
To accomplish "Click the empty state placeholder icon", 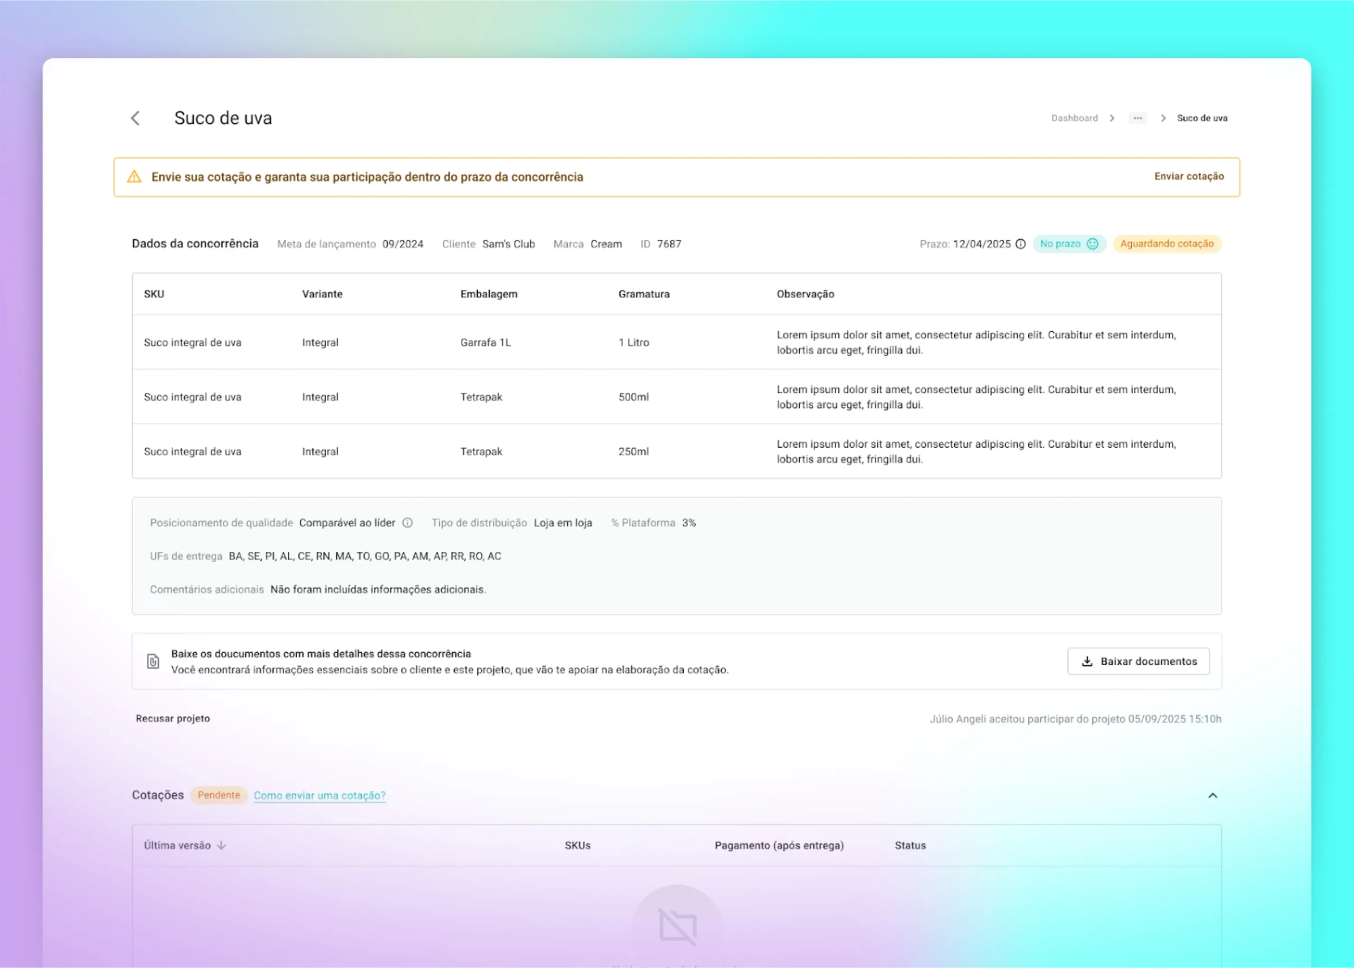I will click(x=677, y=926).
